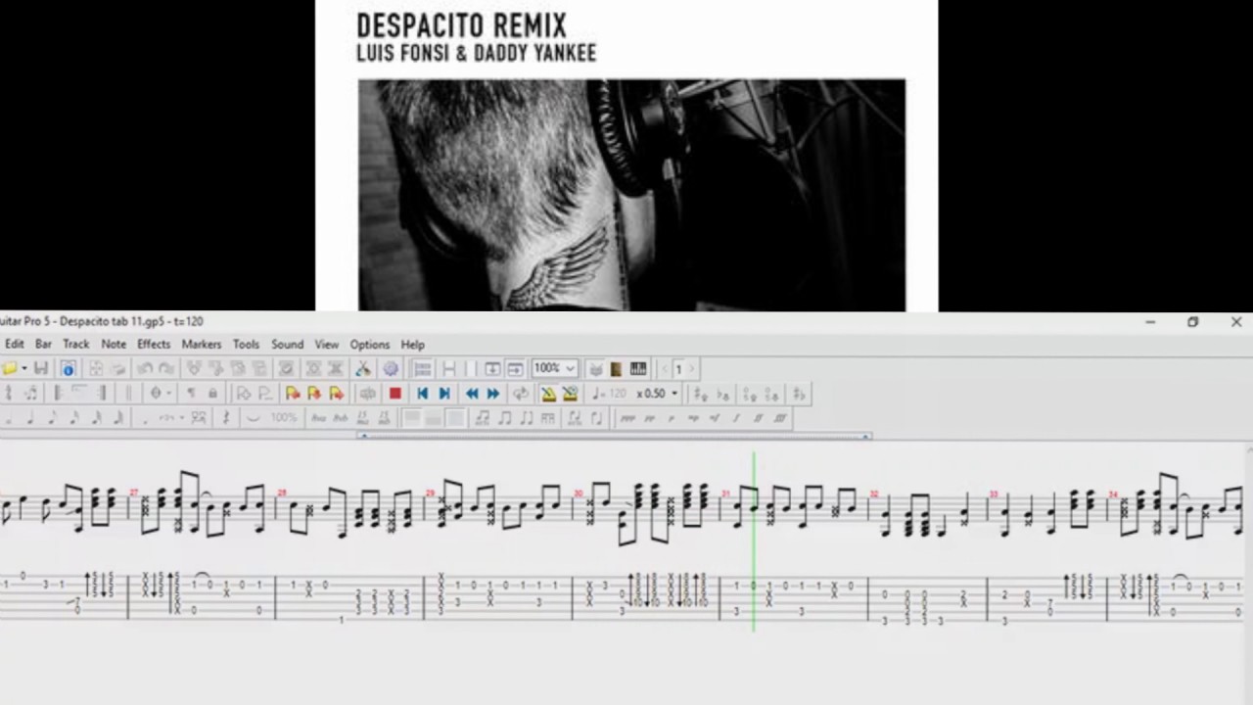Viewport: 1253px width, 705px height.
Task: Open the 100% zoom dropdown
Action: pyautogui.click(x=555, y=368)
